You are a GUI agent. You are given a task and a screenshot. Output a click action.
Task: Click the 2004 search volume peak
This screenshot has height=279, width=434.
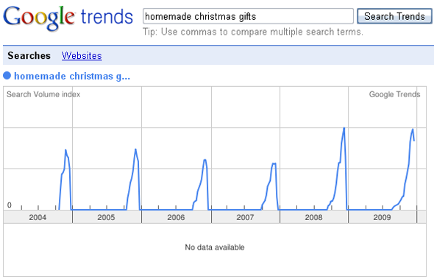pyautogui.click(x=65, y=150)
